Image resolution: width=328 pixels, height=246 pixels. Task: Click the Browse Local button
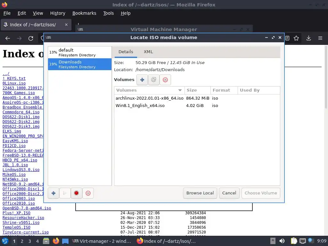(200, 193)
